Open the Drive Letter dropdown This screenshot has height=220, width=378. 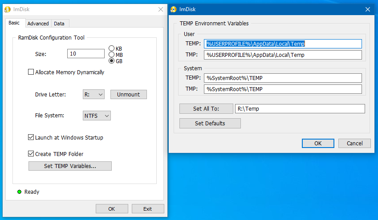tap(93, 95)
